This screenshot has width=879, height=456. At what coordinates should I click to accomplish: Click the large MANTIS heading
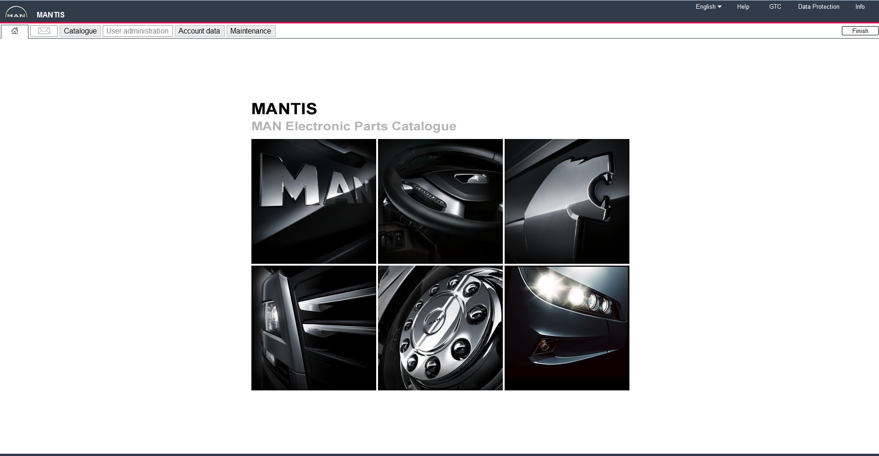coord(284,109)
